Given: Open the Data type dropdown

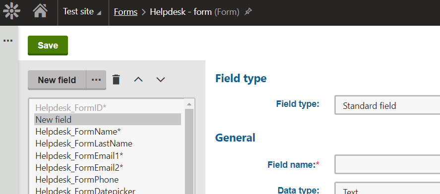Looking at the screenshot, I should 387,189.
